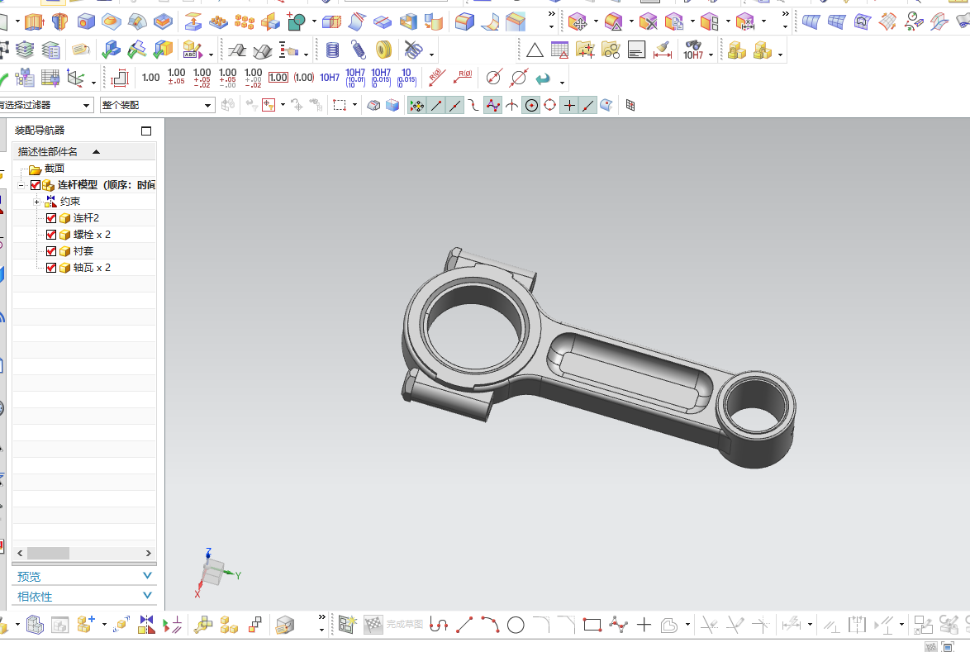
Task: Choose the extension spring icon
Action: (359, 50)
